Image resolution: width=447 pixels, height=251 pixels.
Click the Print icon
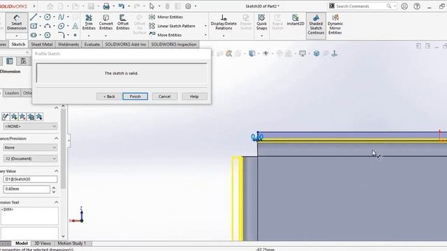106,6
